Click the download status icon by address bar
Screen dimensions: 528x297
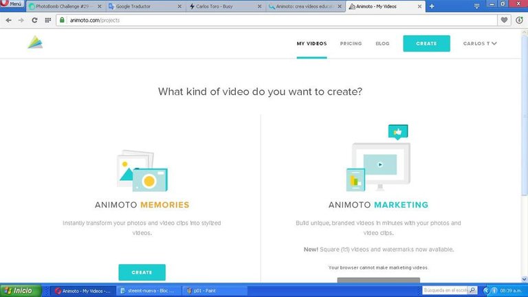pos(519,20)
